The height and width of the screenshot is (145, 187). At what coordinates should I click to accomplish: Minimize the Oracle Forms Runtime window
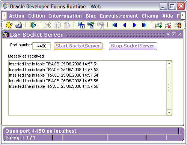click(x=163, y=6)
